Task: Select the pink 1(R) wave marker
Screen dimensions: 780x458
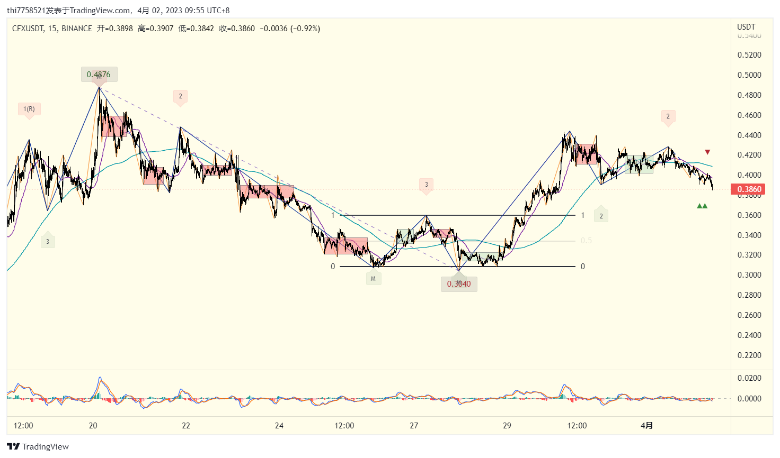Action: pos(29,109)
